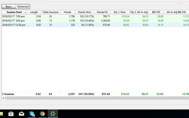The height and width of the screenshot is (118, 189).
Task: Toggle sort arrow on Session Start
Action: click(x=25, y=12)
